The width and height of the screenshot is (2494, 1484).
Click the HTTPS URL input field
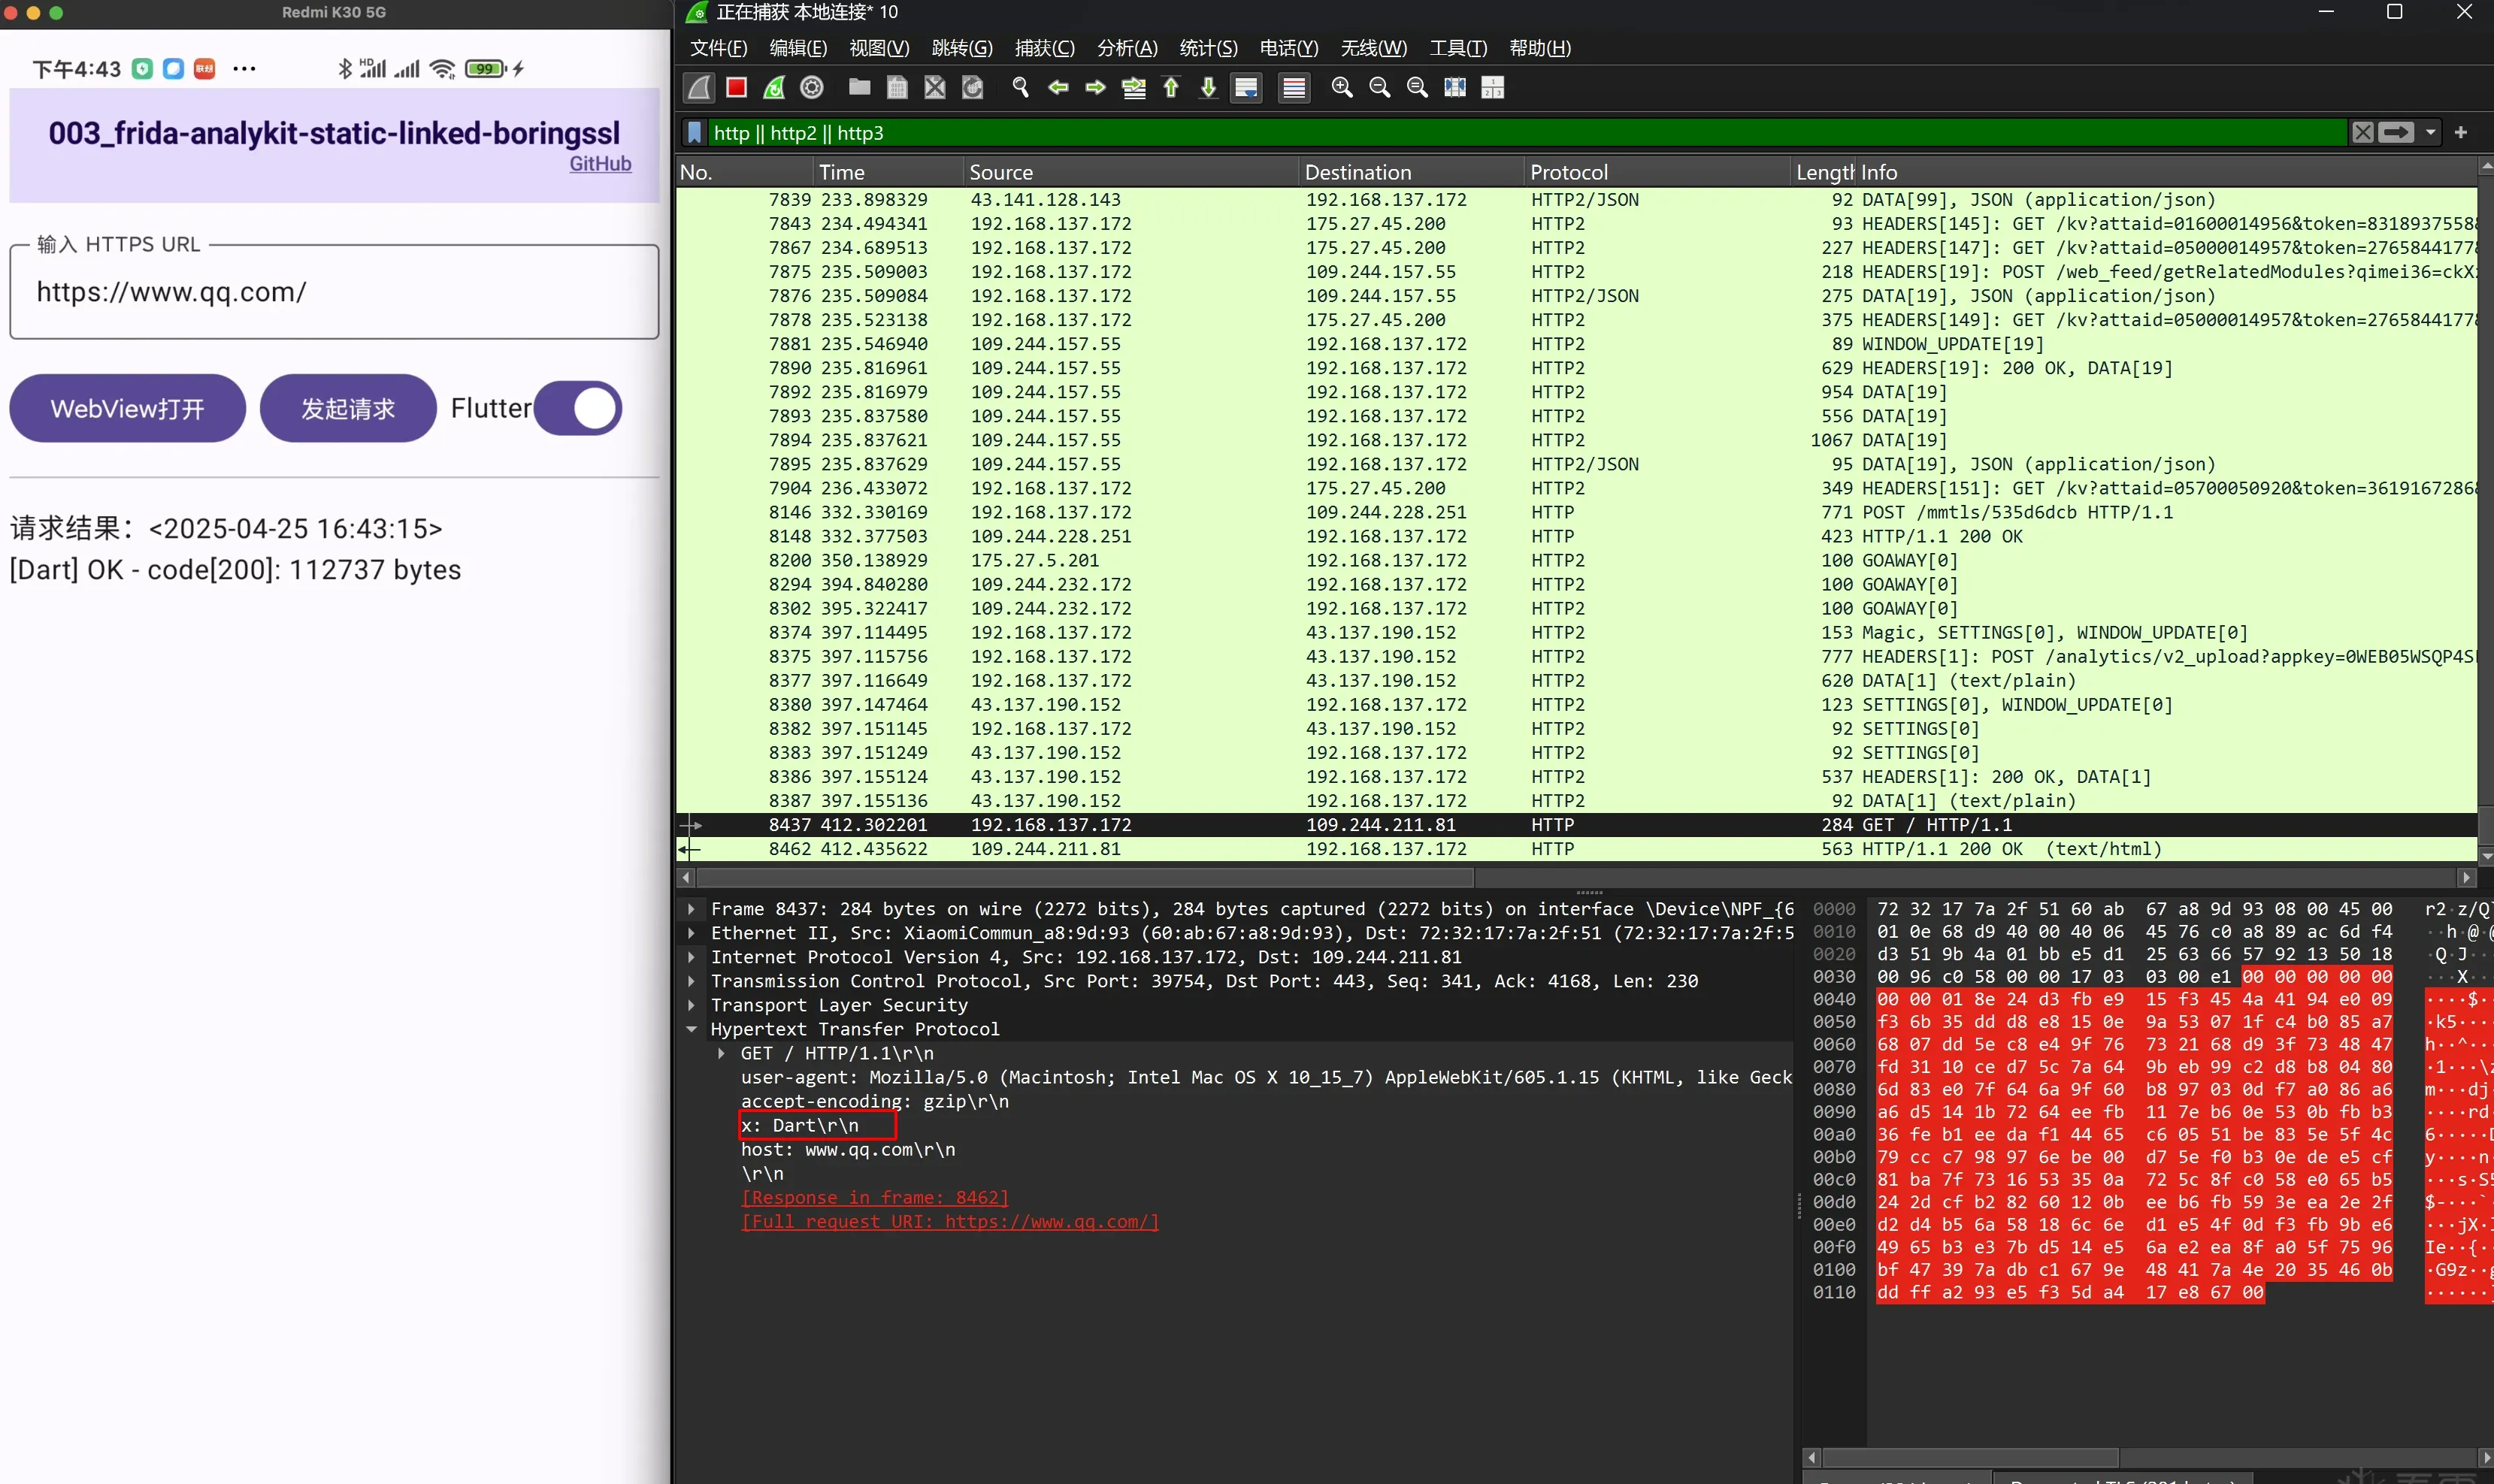click(334, 292)
